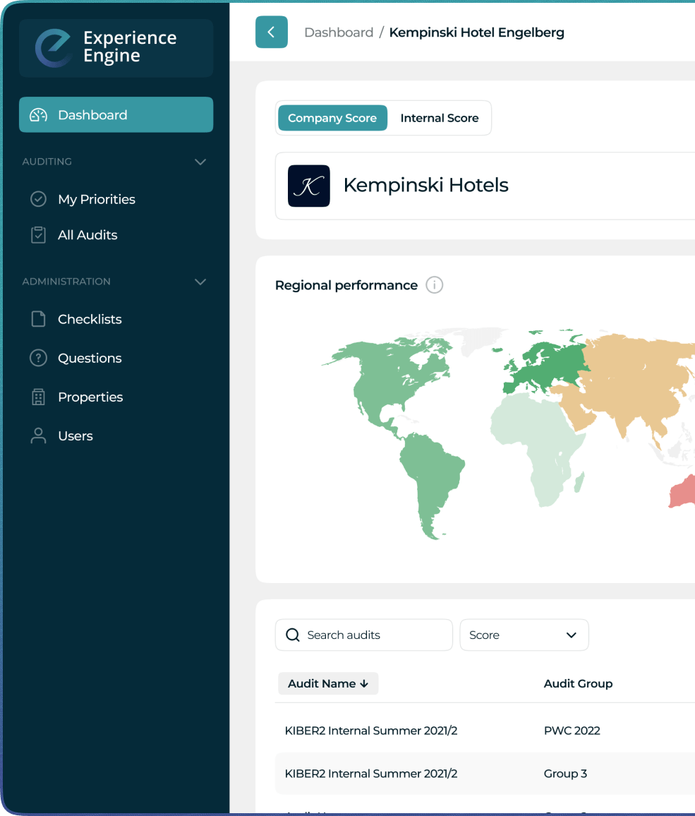Click the All Audits clipboard icon

tap(38, 235)
